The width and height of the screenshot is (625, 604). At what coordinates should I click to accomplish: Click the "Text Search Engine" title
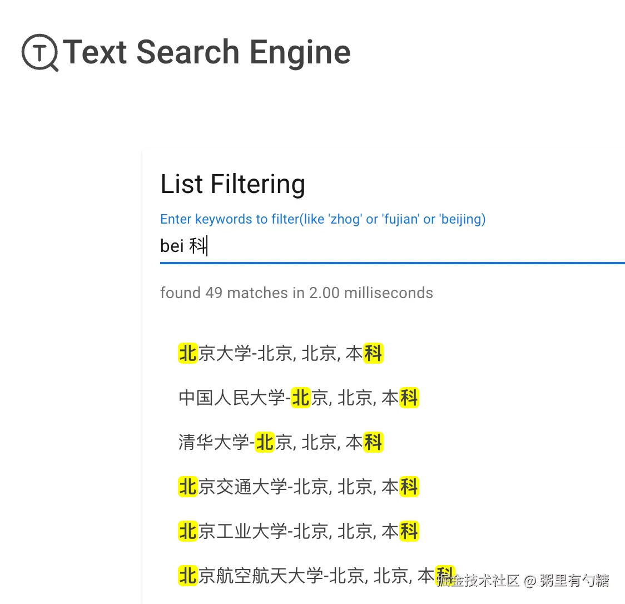tap(207, 52)
